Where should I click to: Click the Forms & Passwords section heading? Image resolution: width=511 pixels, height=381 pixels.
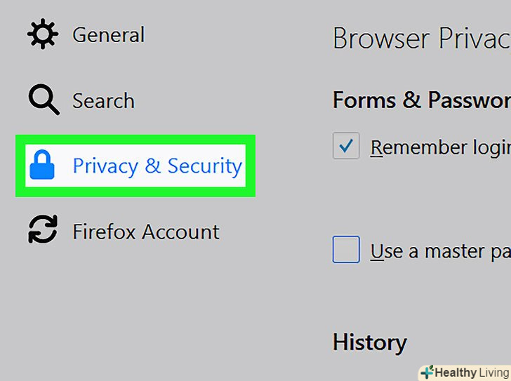point(420,100)
